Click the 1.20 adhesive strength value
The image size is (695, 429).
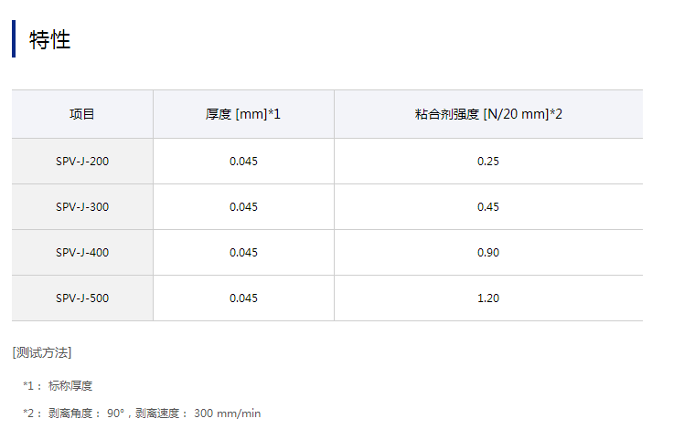[488, 298]
